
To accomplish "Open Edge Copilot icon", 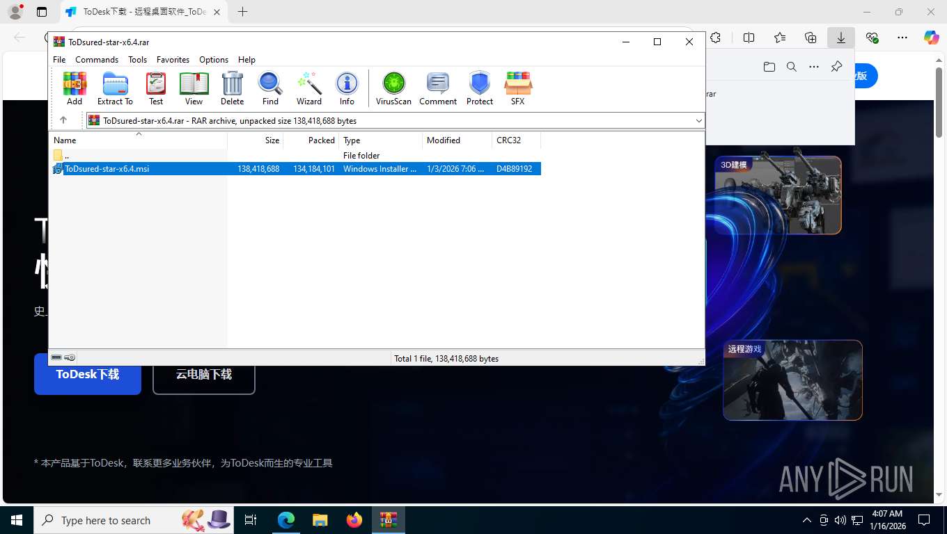I will [932, 38].
